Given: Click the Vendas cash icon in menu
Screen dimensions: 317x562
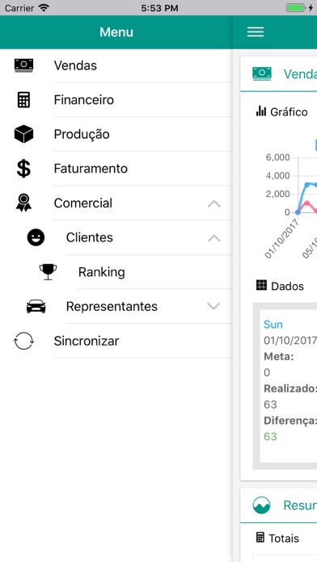Looking at the screenshot, I should click(23, 65).
